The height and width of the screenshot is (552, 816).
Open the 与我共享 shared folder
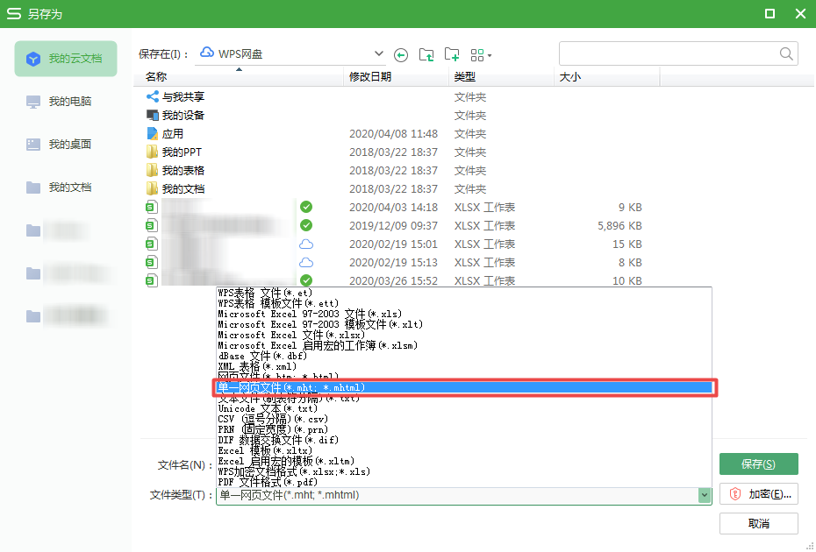pyautogui.click(x=183, y=97)
